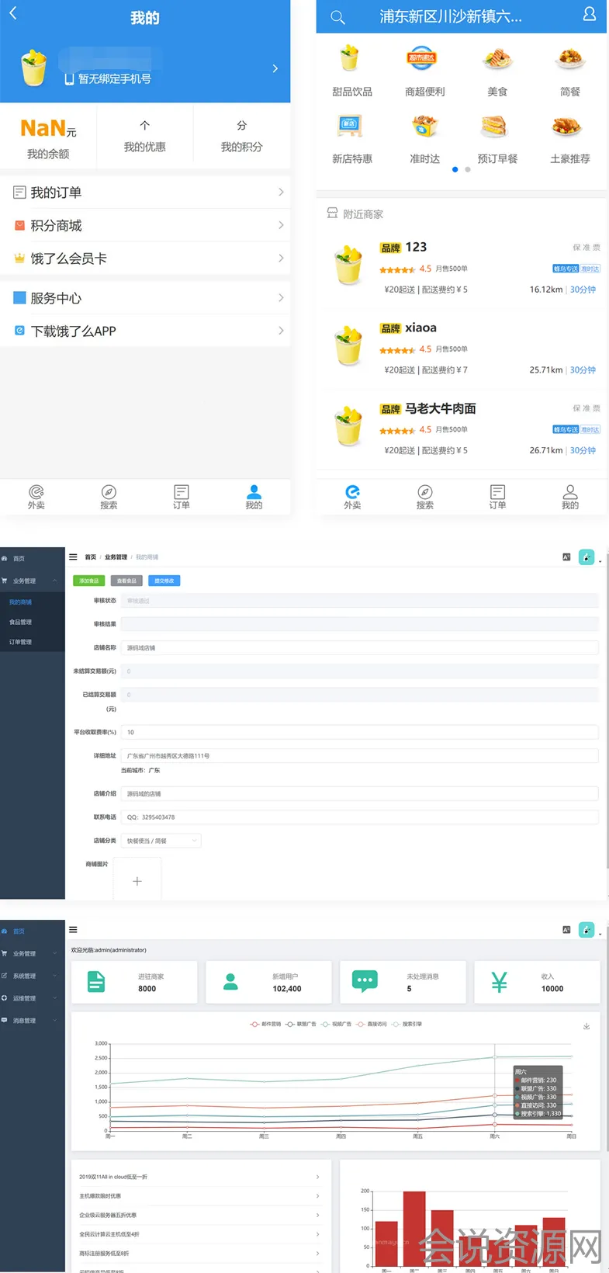Click hamburger menu icon in 我的商铺 header
This screenshot has width=609, height=1273.
73,557
